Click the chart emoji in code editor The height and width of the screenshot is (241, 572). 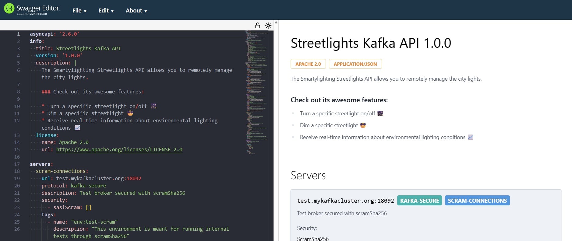coord(77,128)
